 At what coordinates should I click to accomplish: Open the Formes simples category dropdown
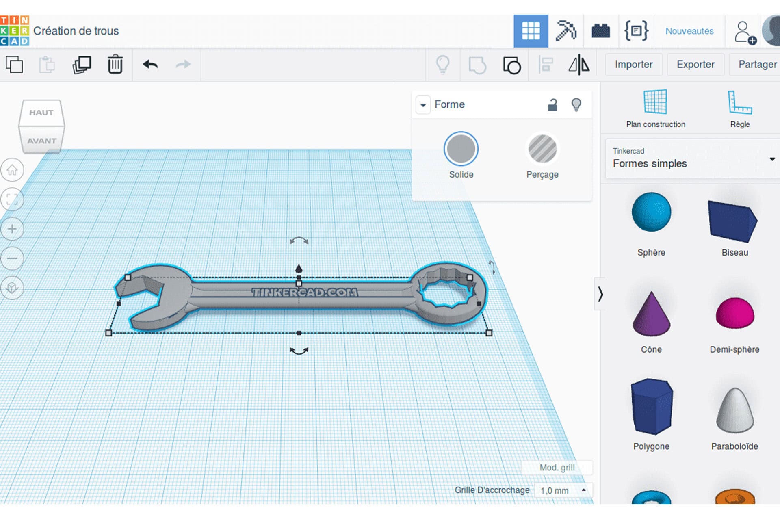pyautogui.click(x=771, y=159)
